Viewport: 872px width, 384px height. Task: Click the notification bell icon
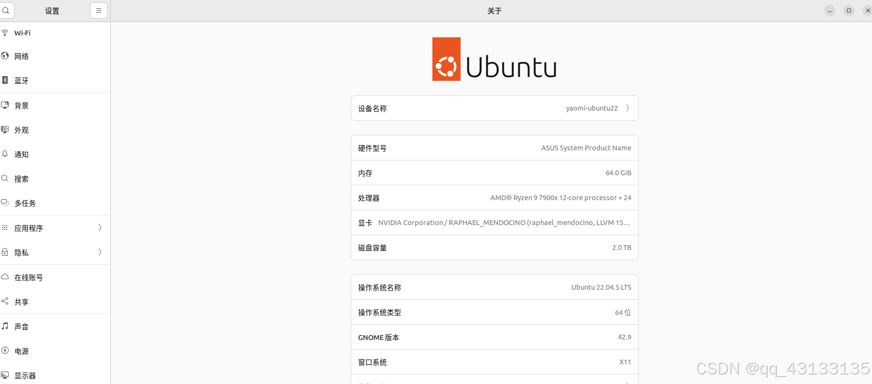click(x=5, y=154)
